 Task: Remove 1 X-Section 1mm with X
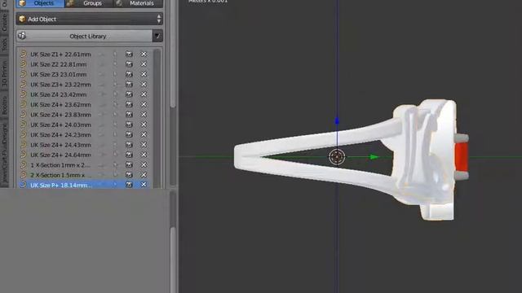[144, 164]
